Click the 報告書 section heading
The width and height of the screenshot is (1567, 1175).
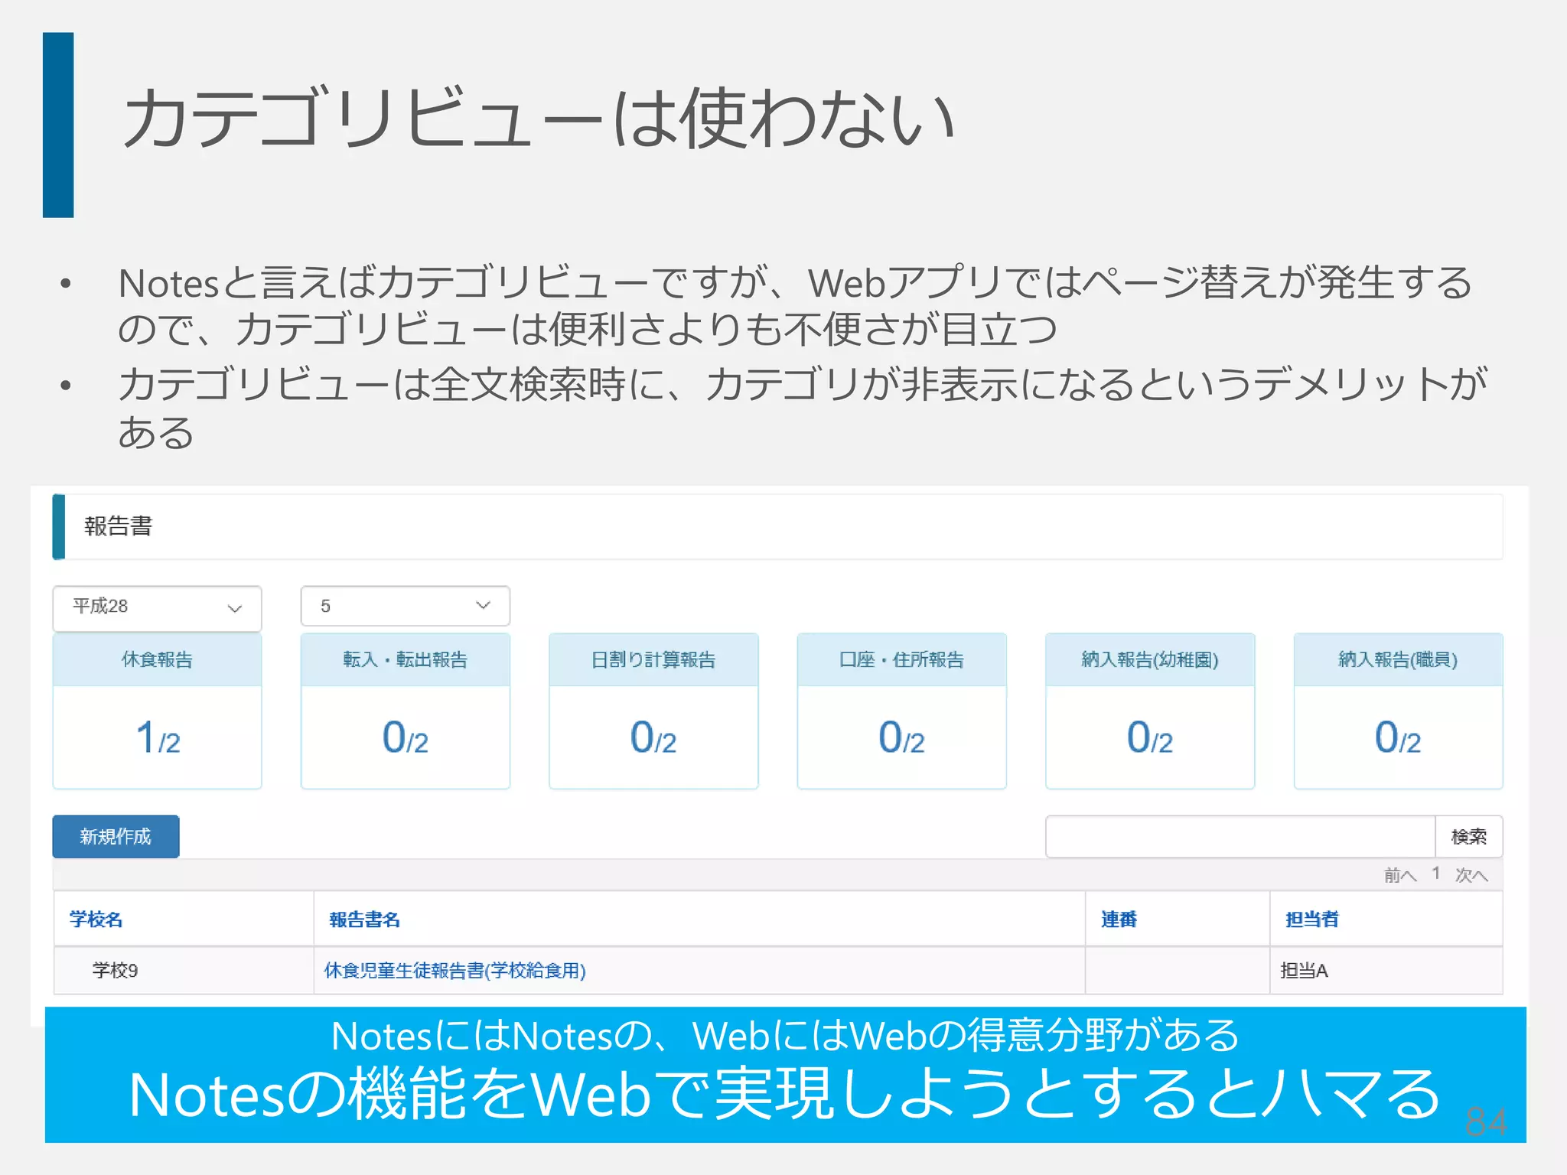(x=119, y=526)
